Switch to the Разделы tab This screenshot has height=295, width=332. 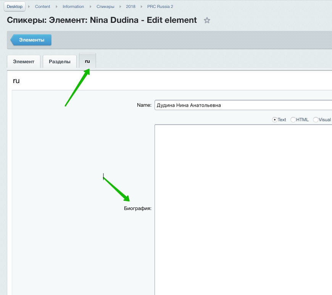59,62
